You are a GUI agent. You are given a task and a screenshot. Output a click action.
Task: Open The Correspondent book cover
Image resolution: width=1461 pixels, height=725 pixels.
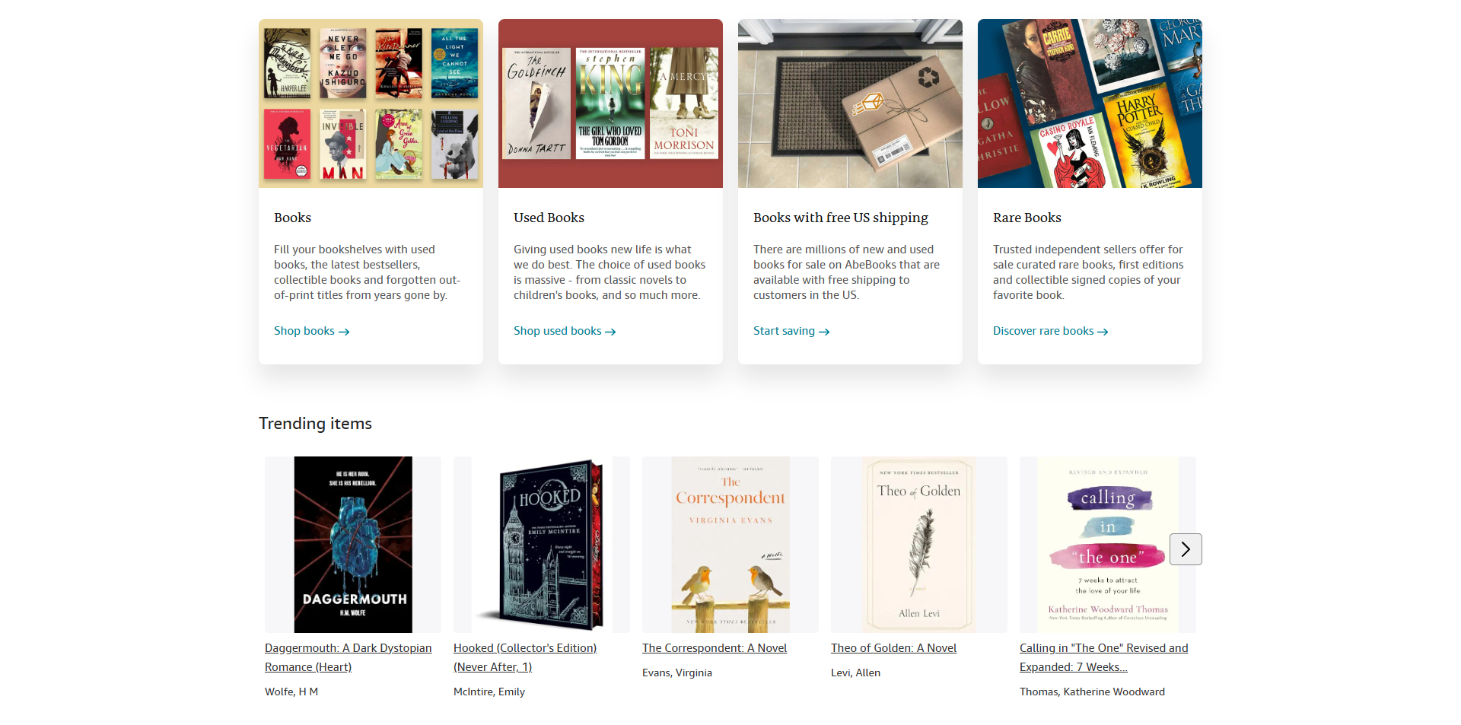730,544
